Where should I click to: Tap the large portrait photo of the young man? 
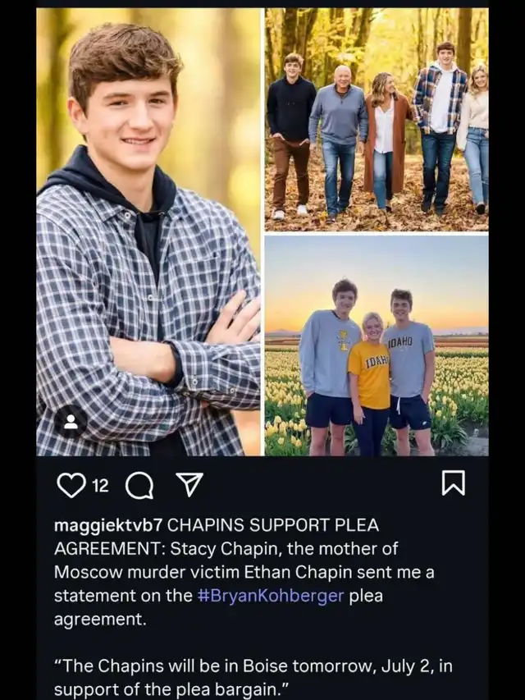click(148, 231)
